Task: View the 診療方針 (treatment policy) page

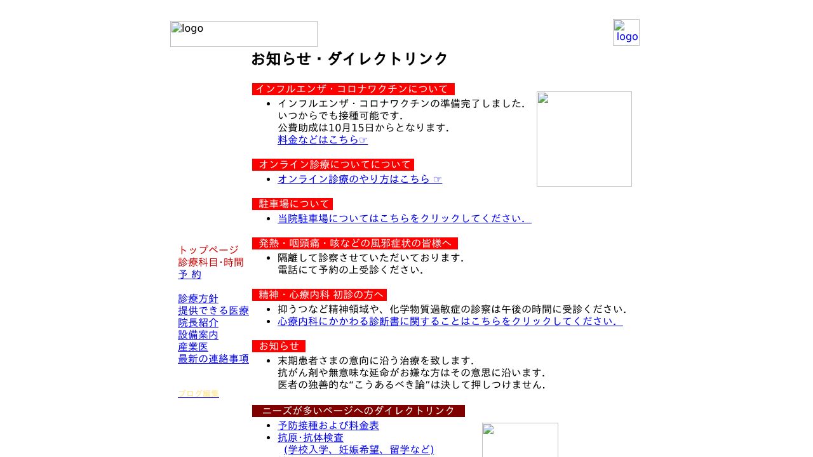Action: [198, 298]
